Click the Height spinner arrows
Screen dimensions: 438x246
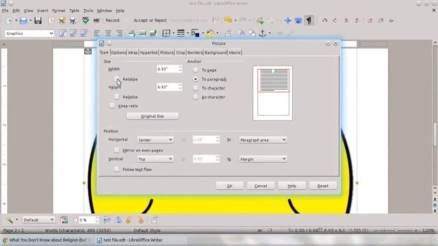[x=180, y=87]
